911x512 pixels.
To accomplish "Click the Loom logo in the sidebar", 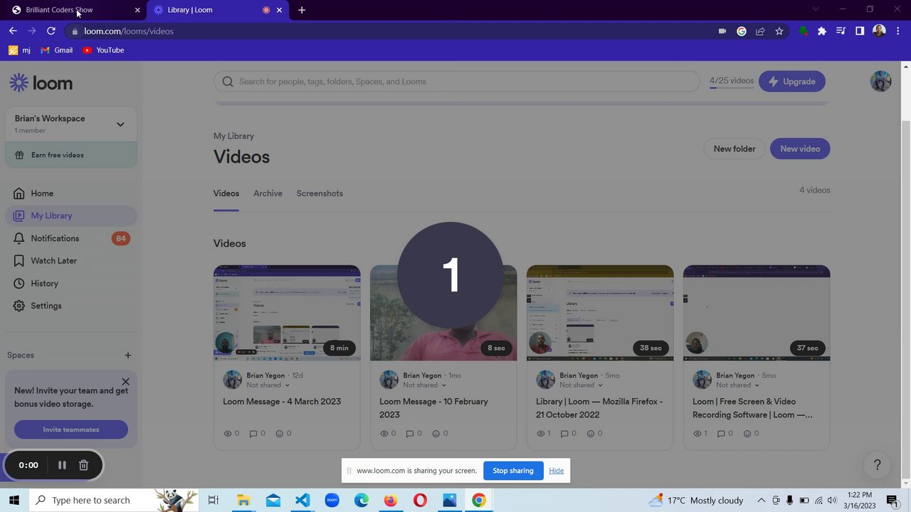I will (x=41, y=83).
